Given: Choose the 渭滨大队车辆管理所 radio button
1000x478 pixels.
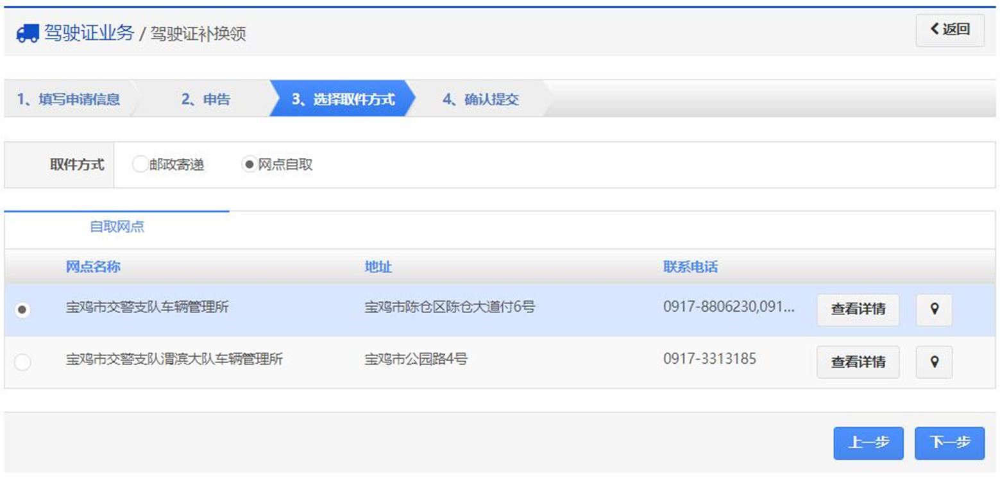Looking at the screenshot, I should (22, 363).
